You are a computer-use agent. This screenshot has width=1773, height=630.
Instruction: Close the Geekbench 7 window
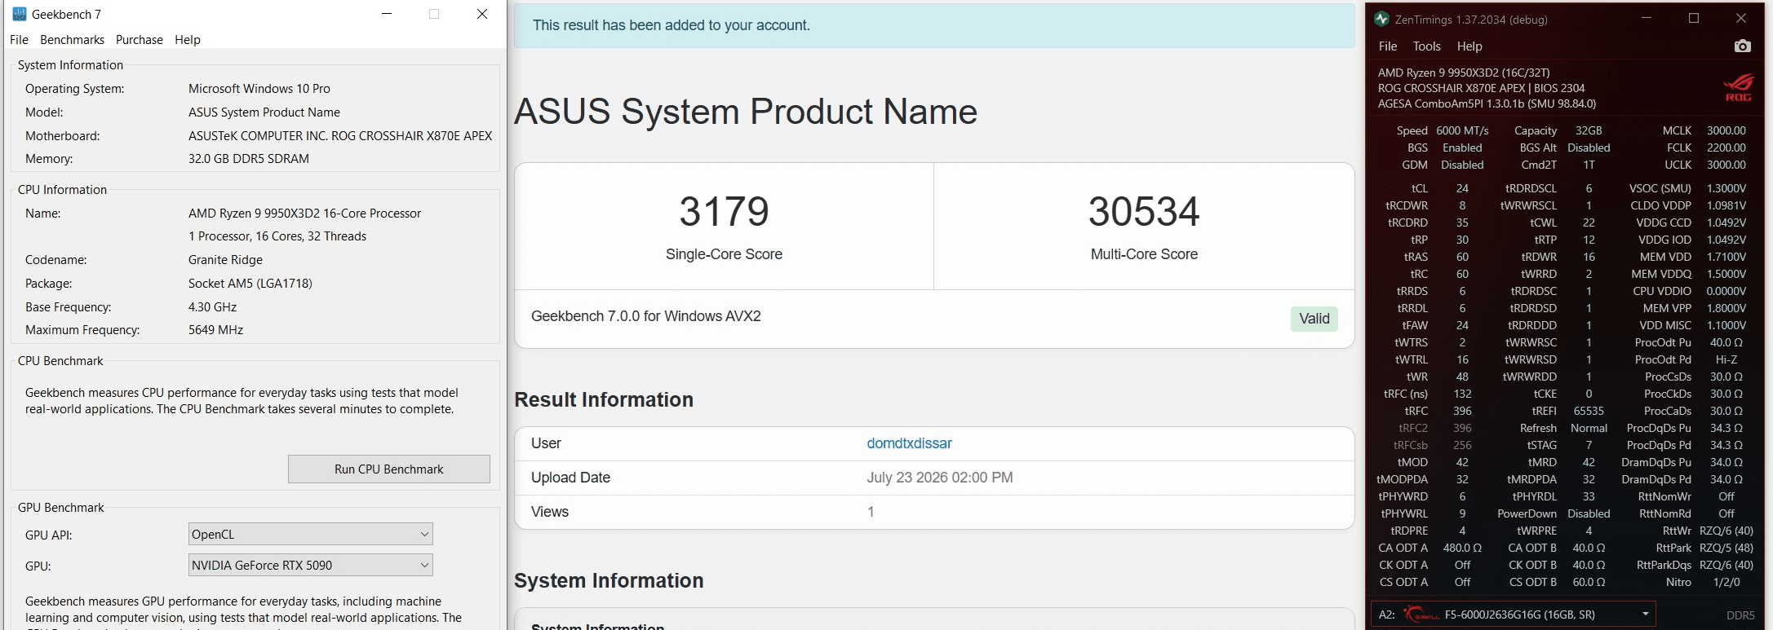pos(482,14)
